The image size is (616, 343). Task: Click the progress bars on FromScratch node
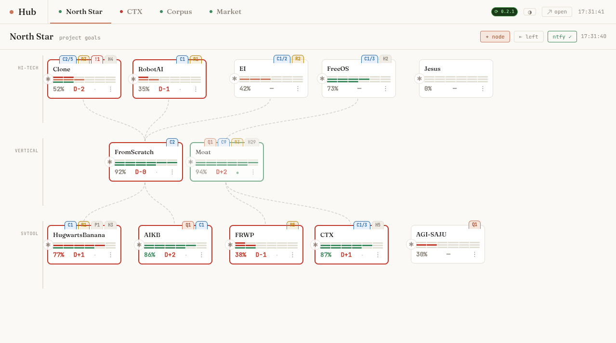(146, 162)
